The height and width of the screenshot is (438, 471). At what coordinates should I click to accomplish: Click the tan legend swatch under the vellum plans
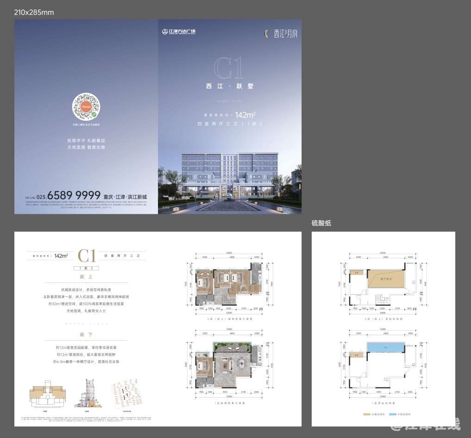[367, 414]
